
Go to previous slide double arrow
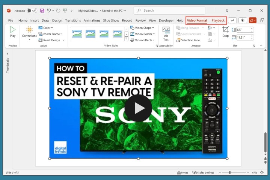tap(265, 158)
